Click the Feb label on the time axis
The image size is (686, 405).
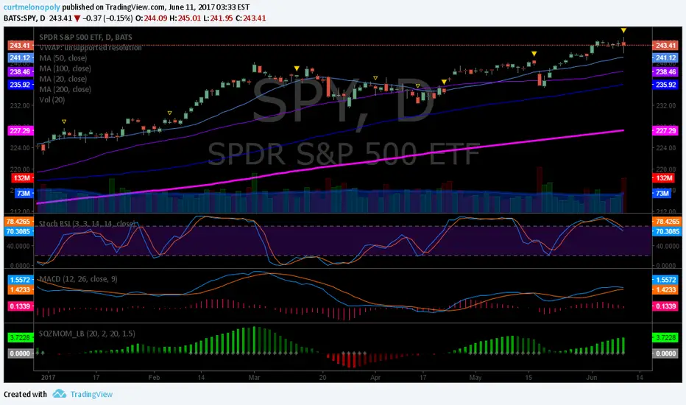[x=154, y=378]
